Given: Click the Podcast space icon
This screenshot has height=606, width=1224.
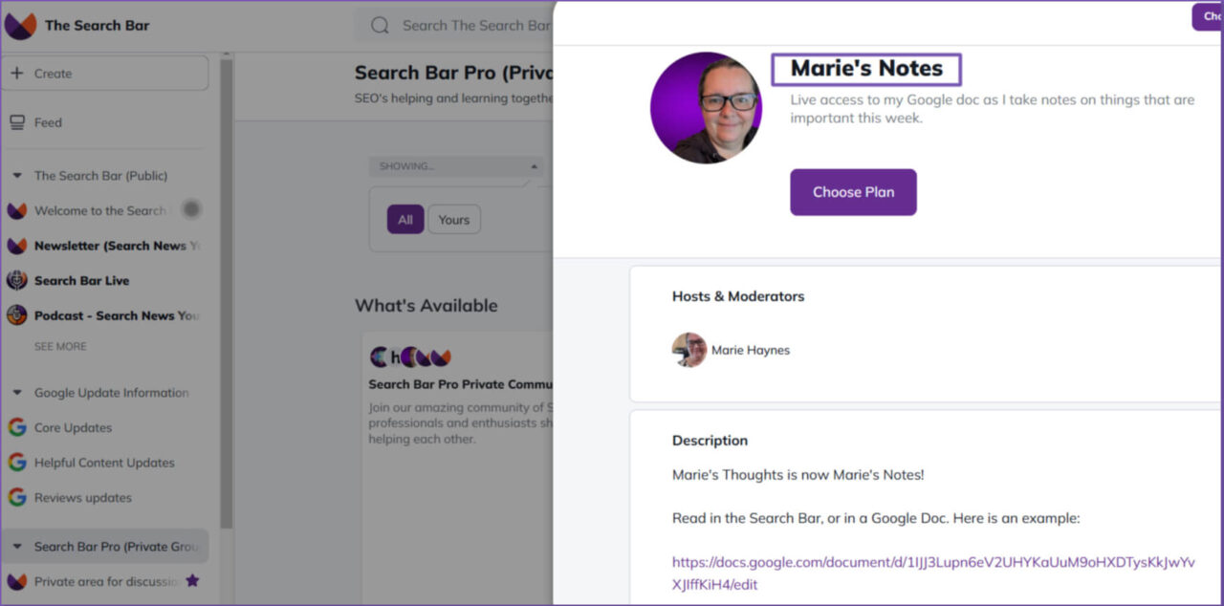Looking at the screenshot, I should [x=16, y=315].
